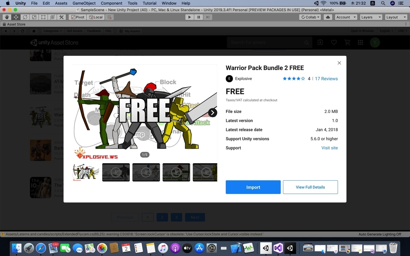Image resolution: width=410 pixels, height=256 pixels.
Task: Open the Layers dropdown
Action: [x=370, y=17]
